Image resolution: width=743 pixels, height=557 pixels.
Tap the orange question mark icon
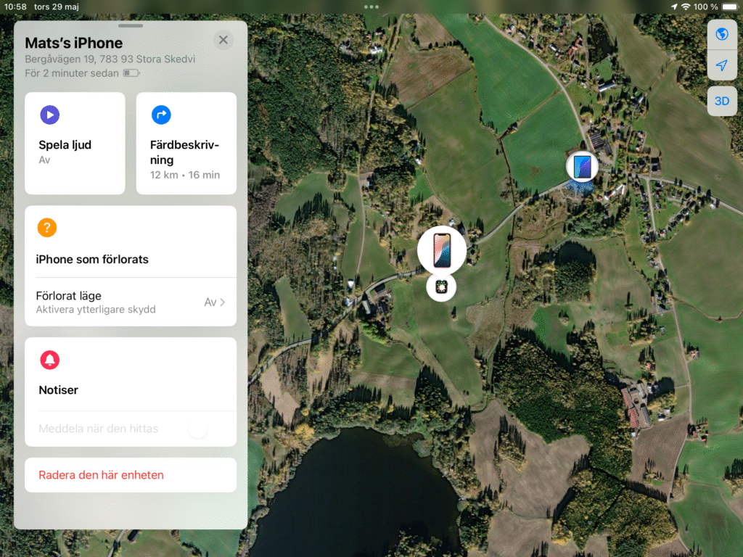47,228
